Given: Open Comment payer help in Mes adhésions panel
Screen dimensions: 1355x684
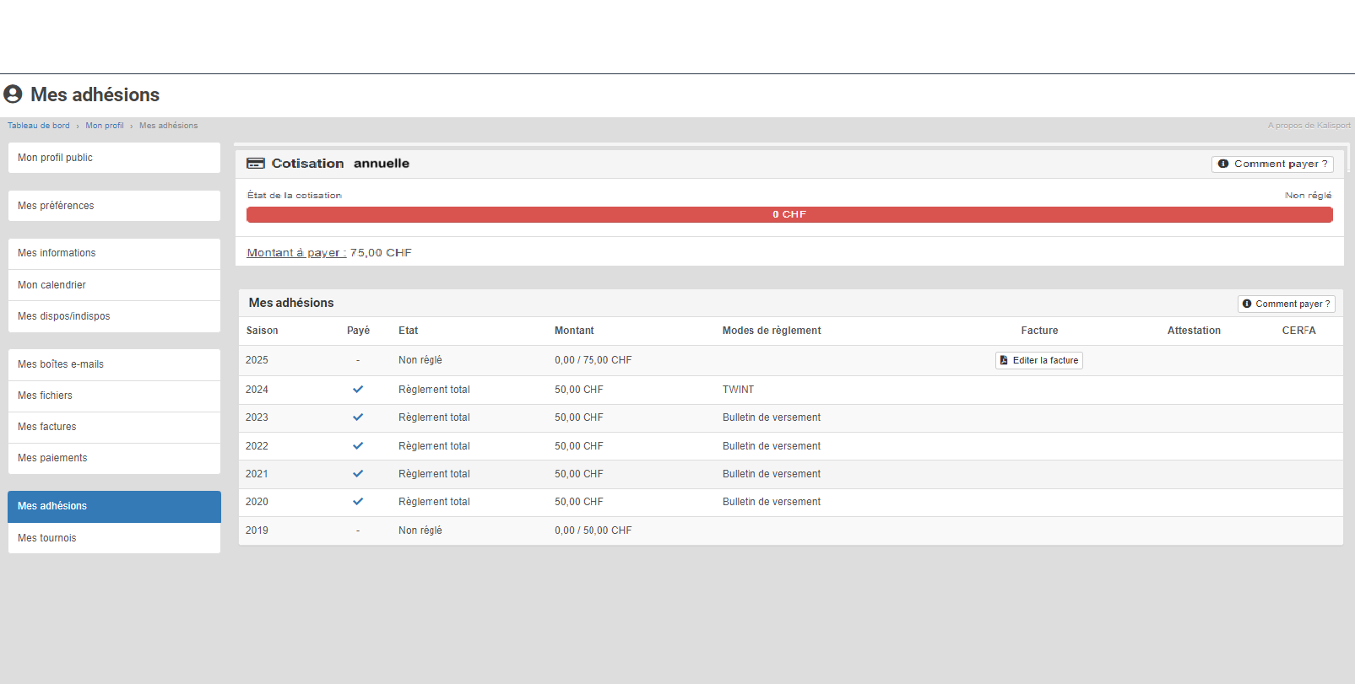Looking at the screenshot, I should pos(1286,304).
